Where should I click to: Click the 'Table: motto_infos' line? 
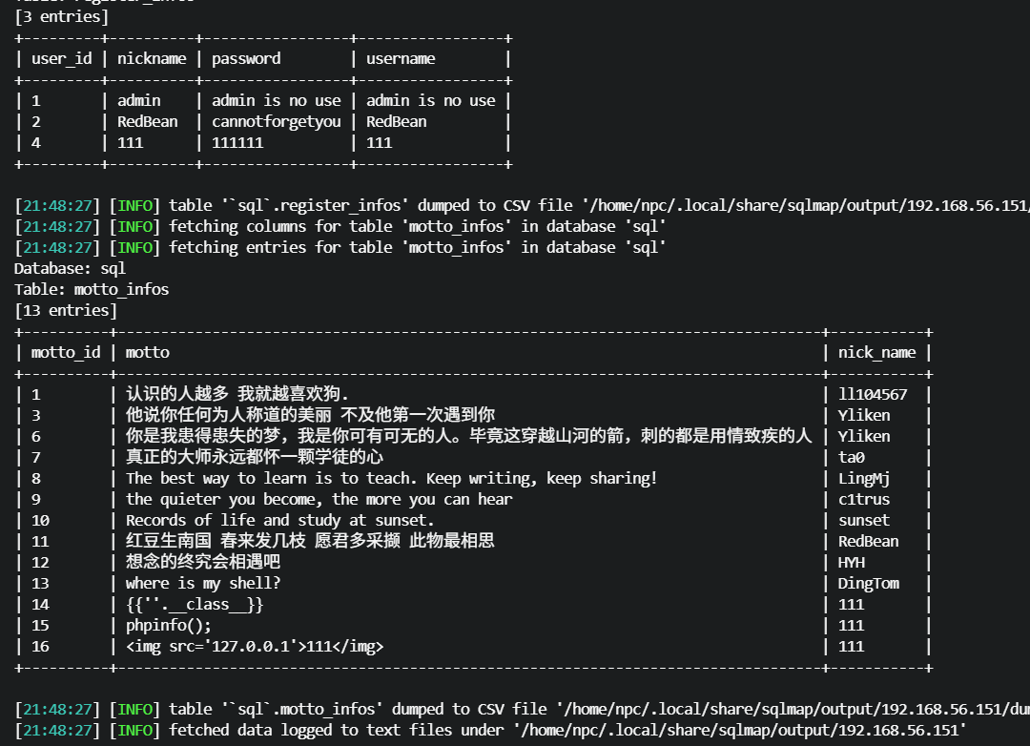(92, 290)
